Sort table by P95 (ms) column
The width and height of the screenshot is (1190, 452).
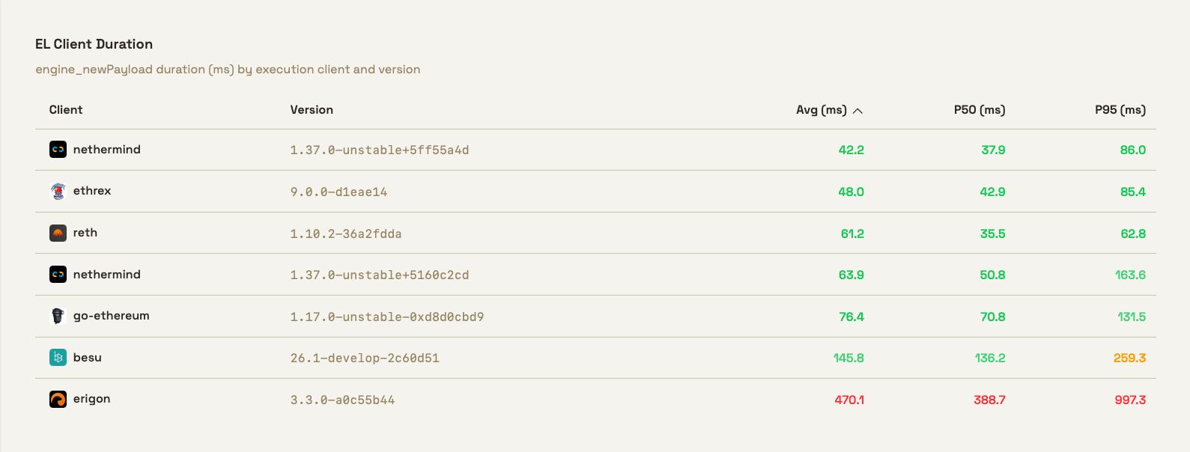[1120, 110]
